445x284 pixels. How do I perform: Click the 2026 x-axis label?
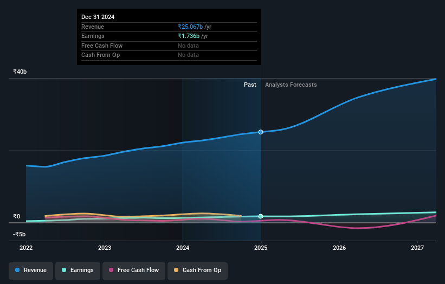(339, 248)
